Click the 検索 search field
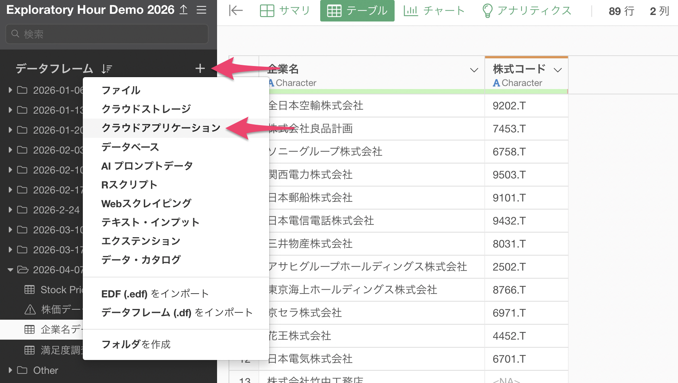Screen dimensions: 678x383 click(x=107, y=34)
